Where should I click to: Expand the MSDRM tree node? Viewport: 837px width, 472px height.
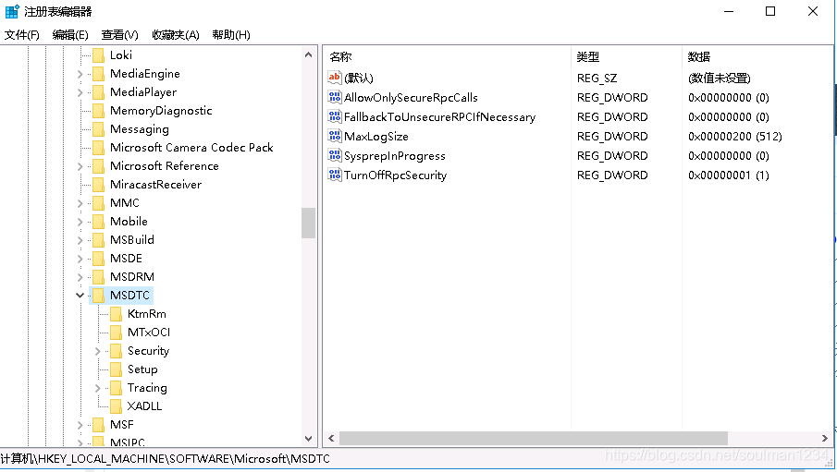[x=80, y=277]
